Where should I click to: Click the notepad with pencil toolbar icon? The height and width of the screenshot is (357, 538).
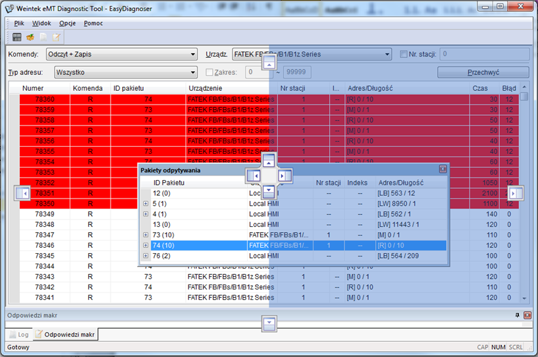(56, 37)
